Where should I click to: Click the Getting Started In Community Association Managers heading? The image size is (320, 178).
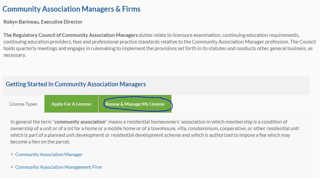tap(76, 84)
